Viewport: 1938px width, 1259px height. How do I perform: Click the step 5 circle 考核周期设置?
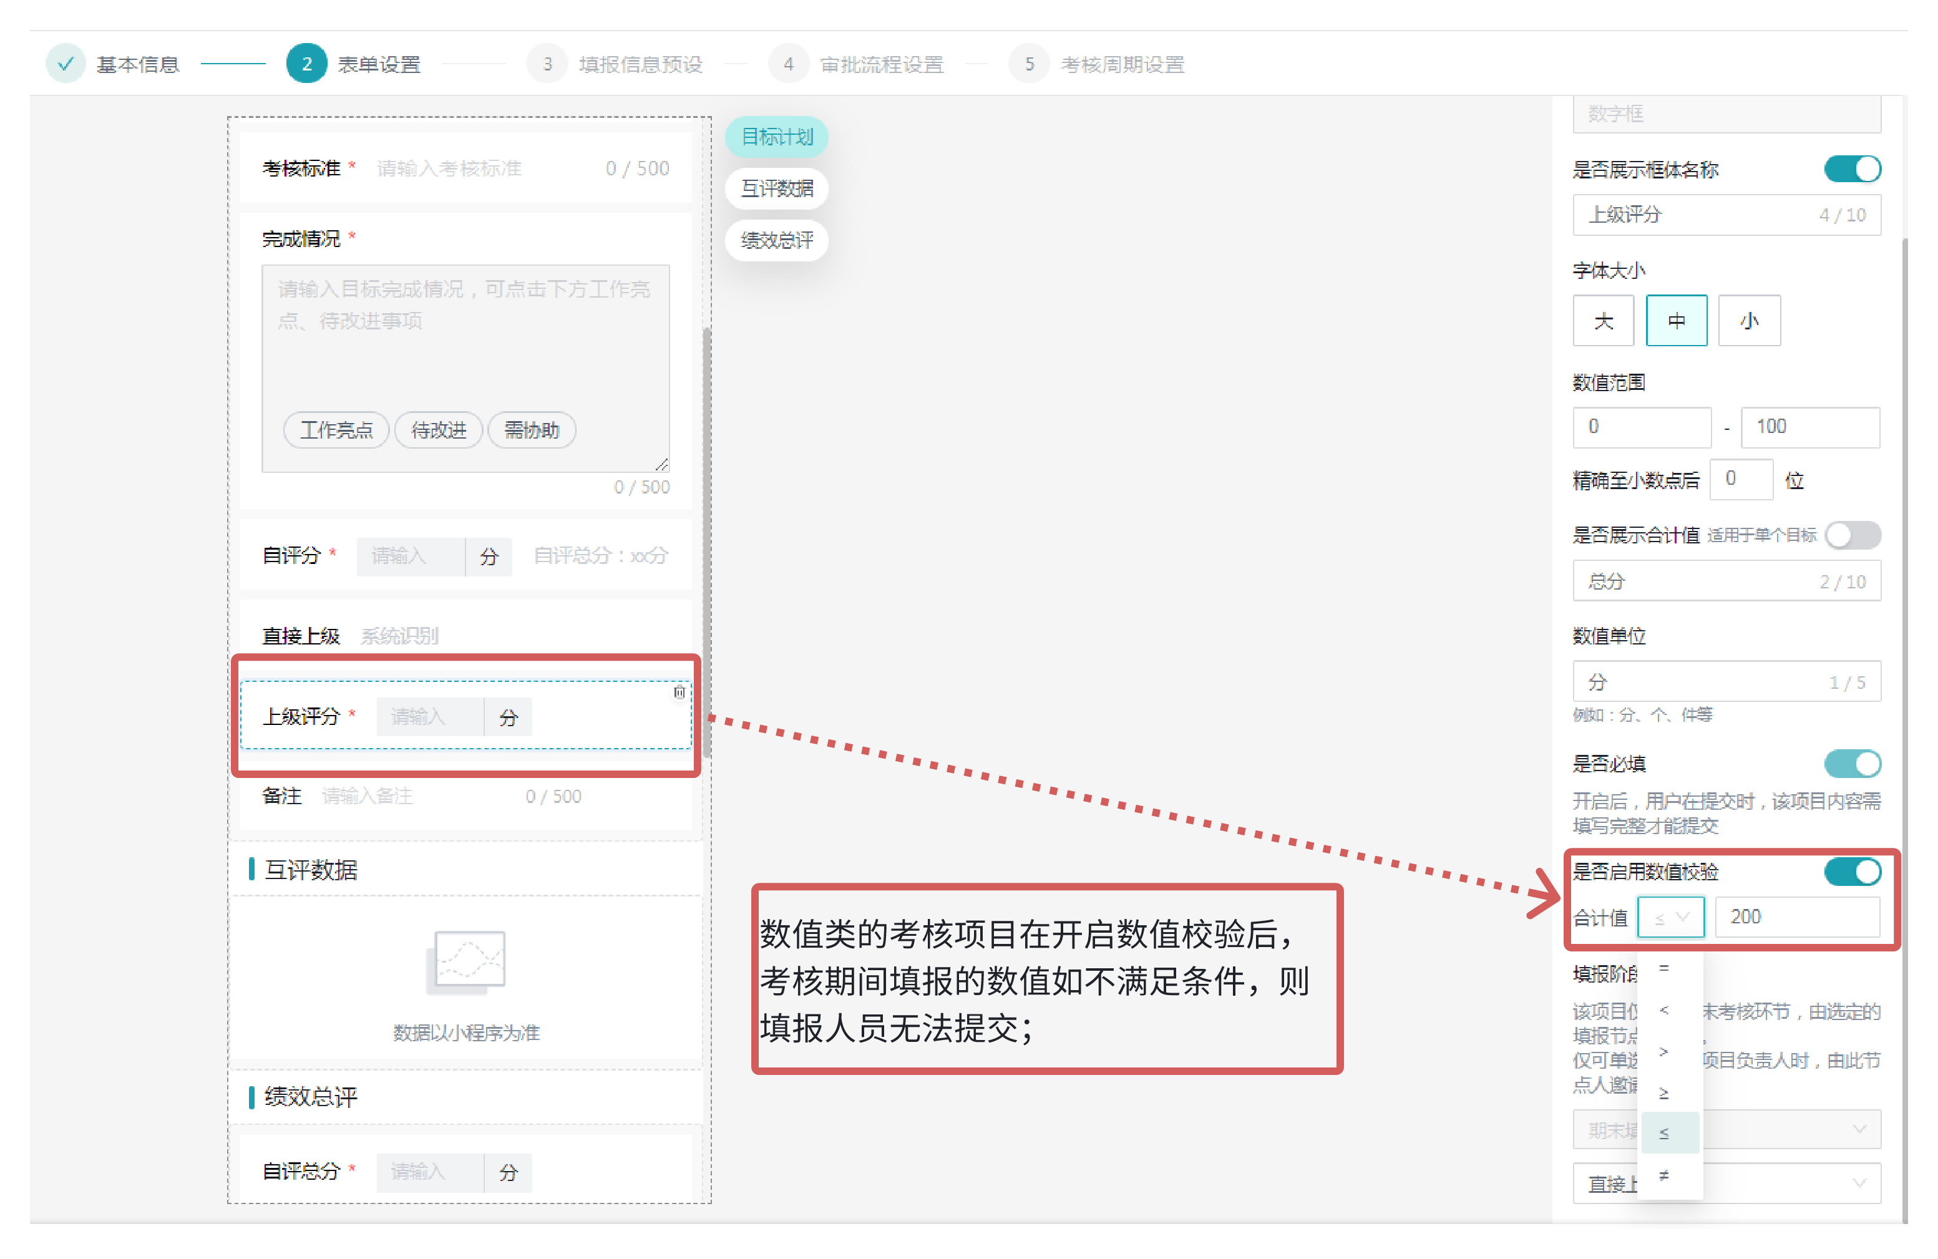click(1028, 64)
